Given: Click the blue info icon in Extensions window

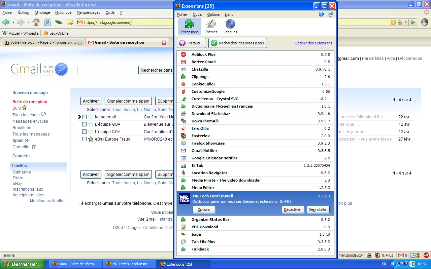Looking at the screenshot, I should pyautogui.click(x=321, y=14).
